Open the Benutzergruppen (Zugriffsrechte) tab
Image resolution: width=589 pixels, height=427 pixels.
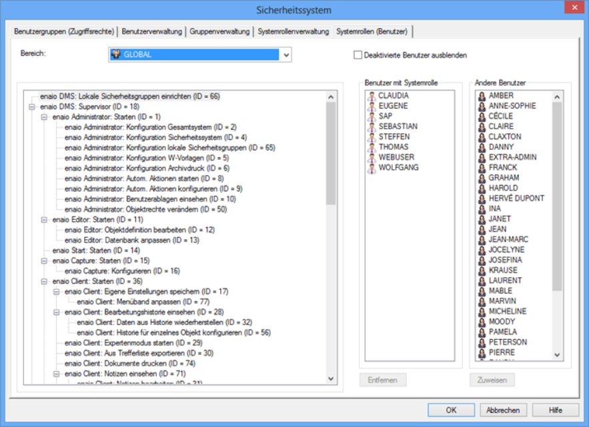coord(64,31)
